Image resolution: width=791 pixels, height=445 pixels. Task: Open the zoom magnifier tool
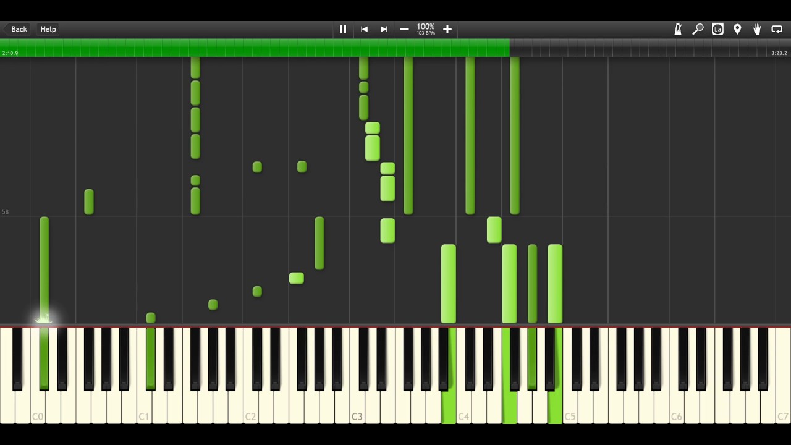(x=698, y=29)
